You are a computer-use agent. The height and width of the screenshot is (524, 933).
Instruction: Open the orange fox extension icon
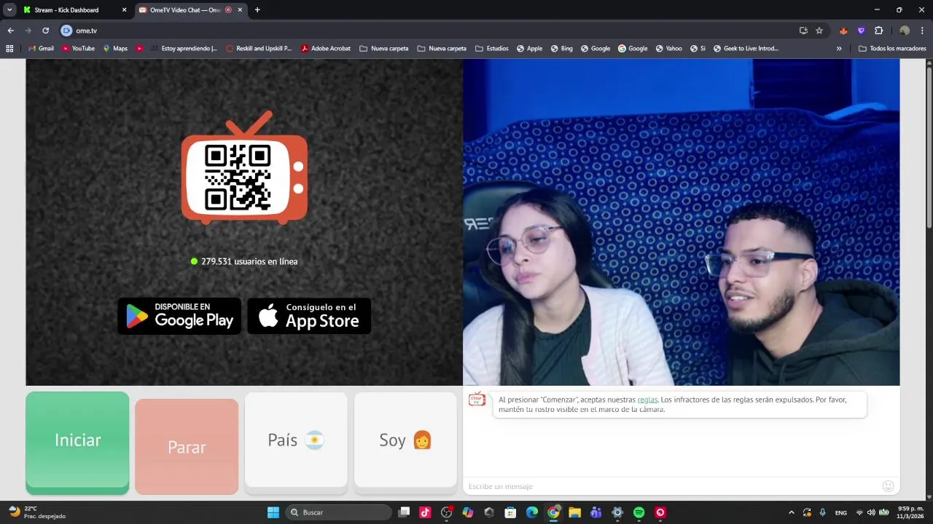point(843,31)
